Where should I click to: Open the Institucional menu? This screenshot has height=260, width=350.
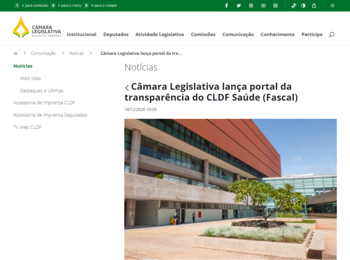pyautogui.click(x=81, y=35)
